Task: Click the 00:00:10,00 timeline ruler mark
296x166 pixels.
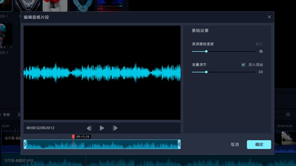Action: pos(285,126)
